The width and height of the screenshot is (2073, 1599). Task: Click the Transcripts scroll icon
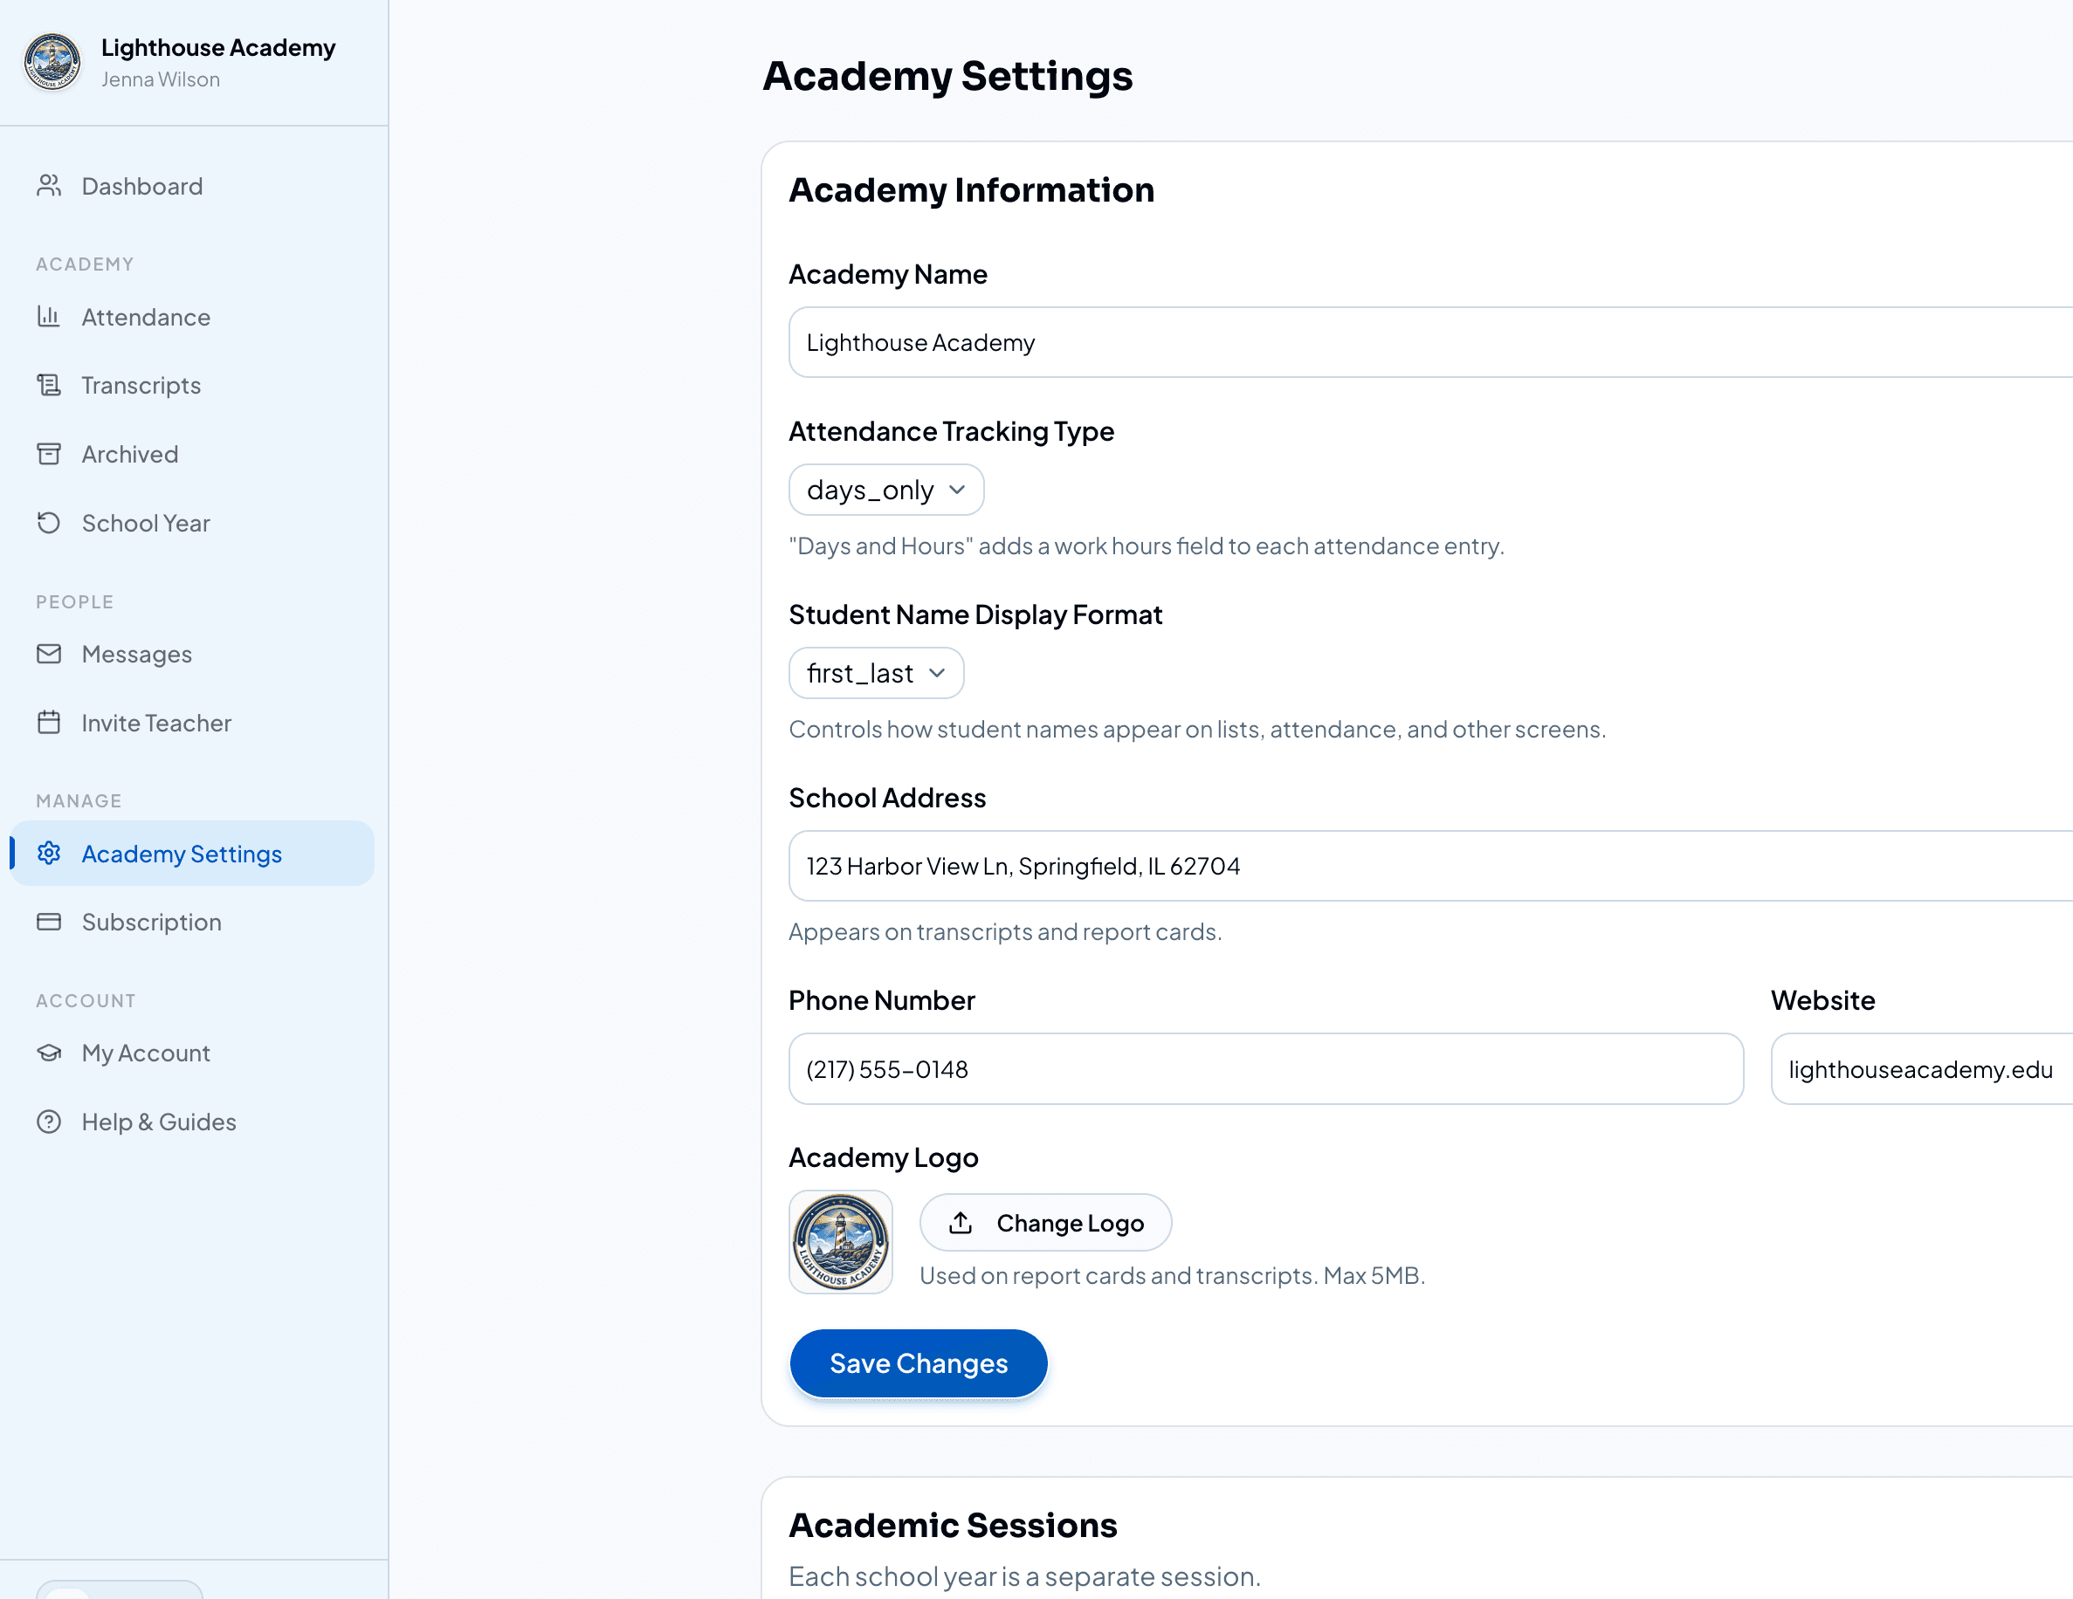tap(48, 385)
